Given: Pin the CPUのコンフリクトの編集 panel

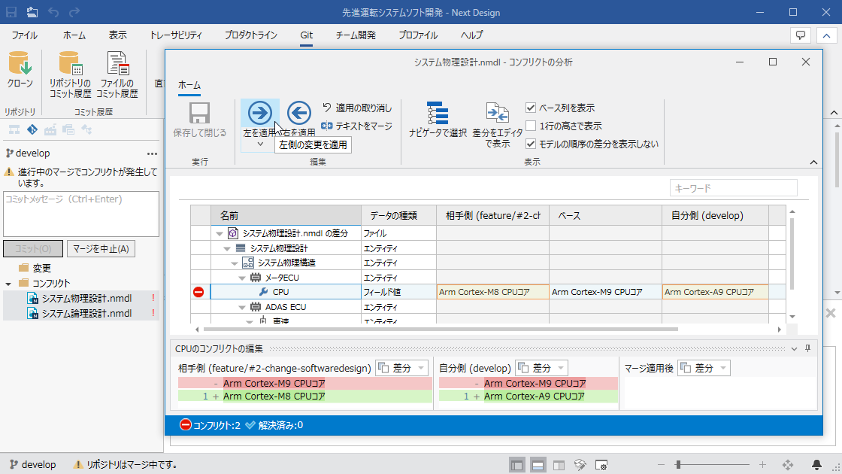Looking at the screenshot, I should click(807, 349).
